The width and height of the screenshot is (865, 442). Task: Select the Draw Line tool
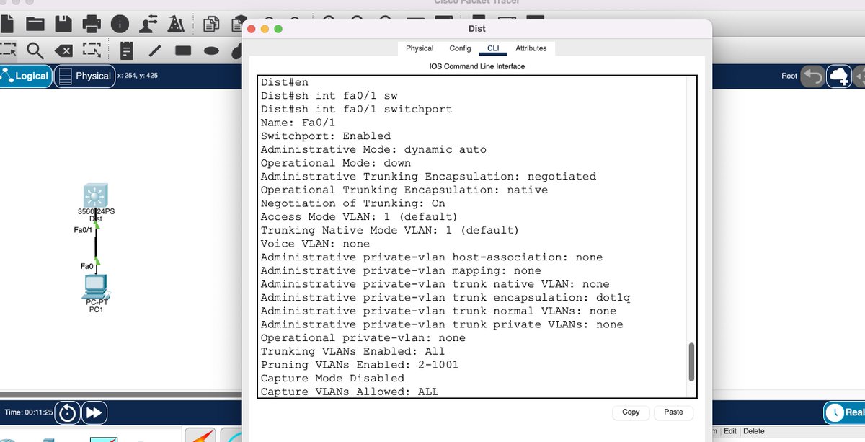(x=155, y=50)
